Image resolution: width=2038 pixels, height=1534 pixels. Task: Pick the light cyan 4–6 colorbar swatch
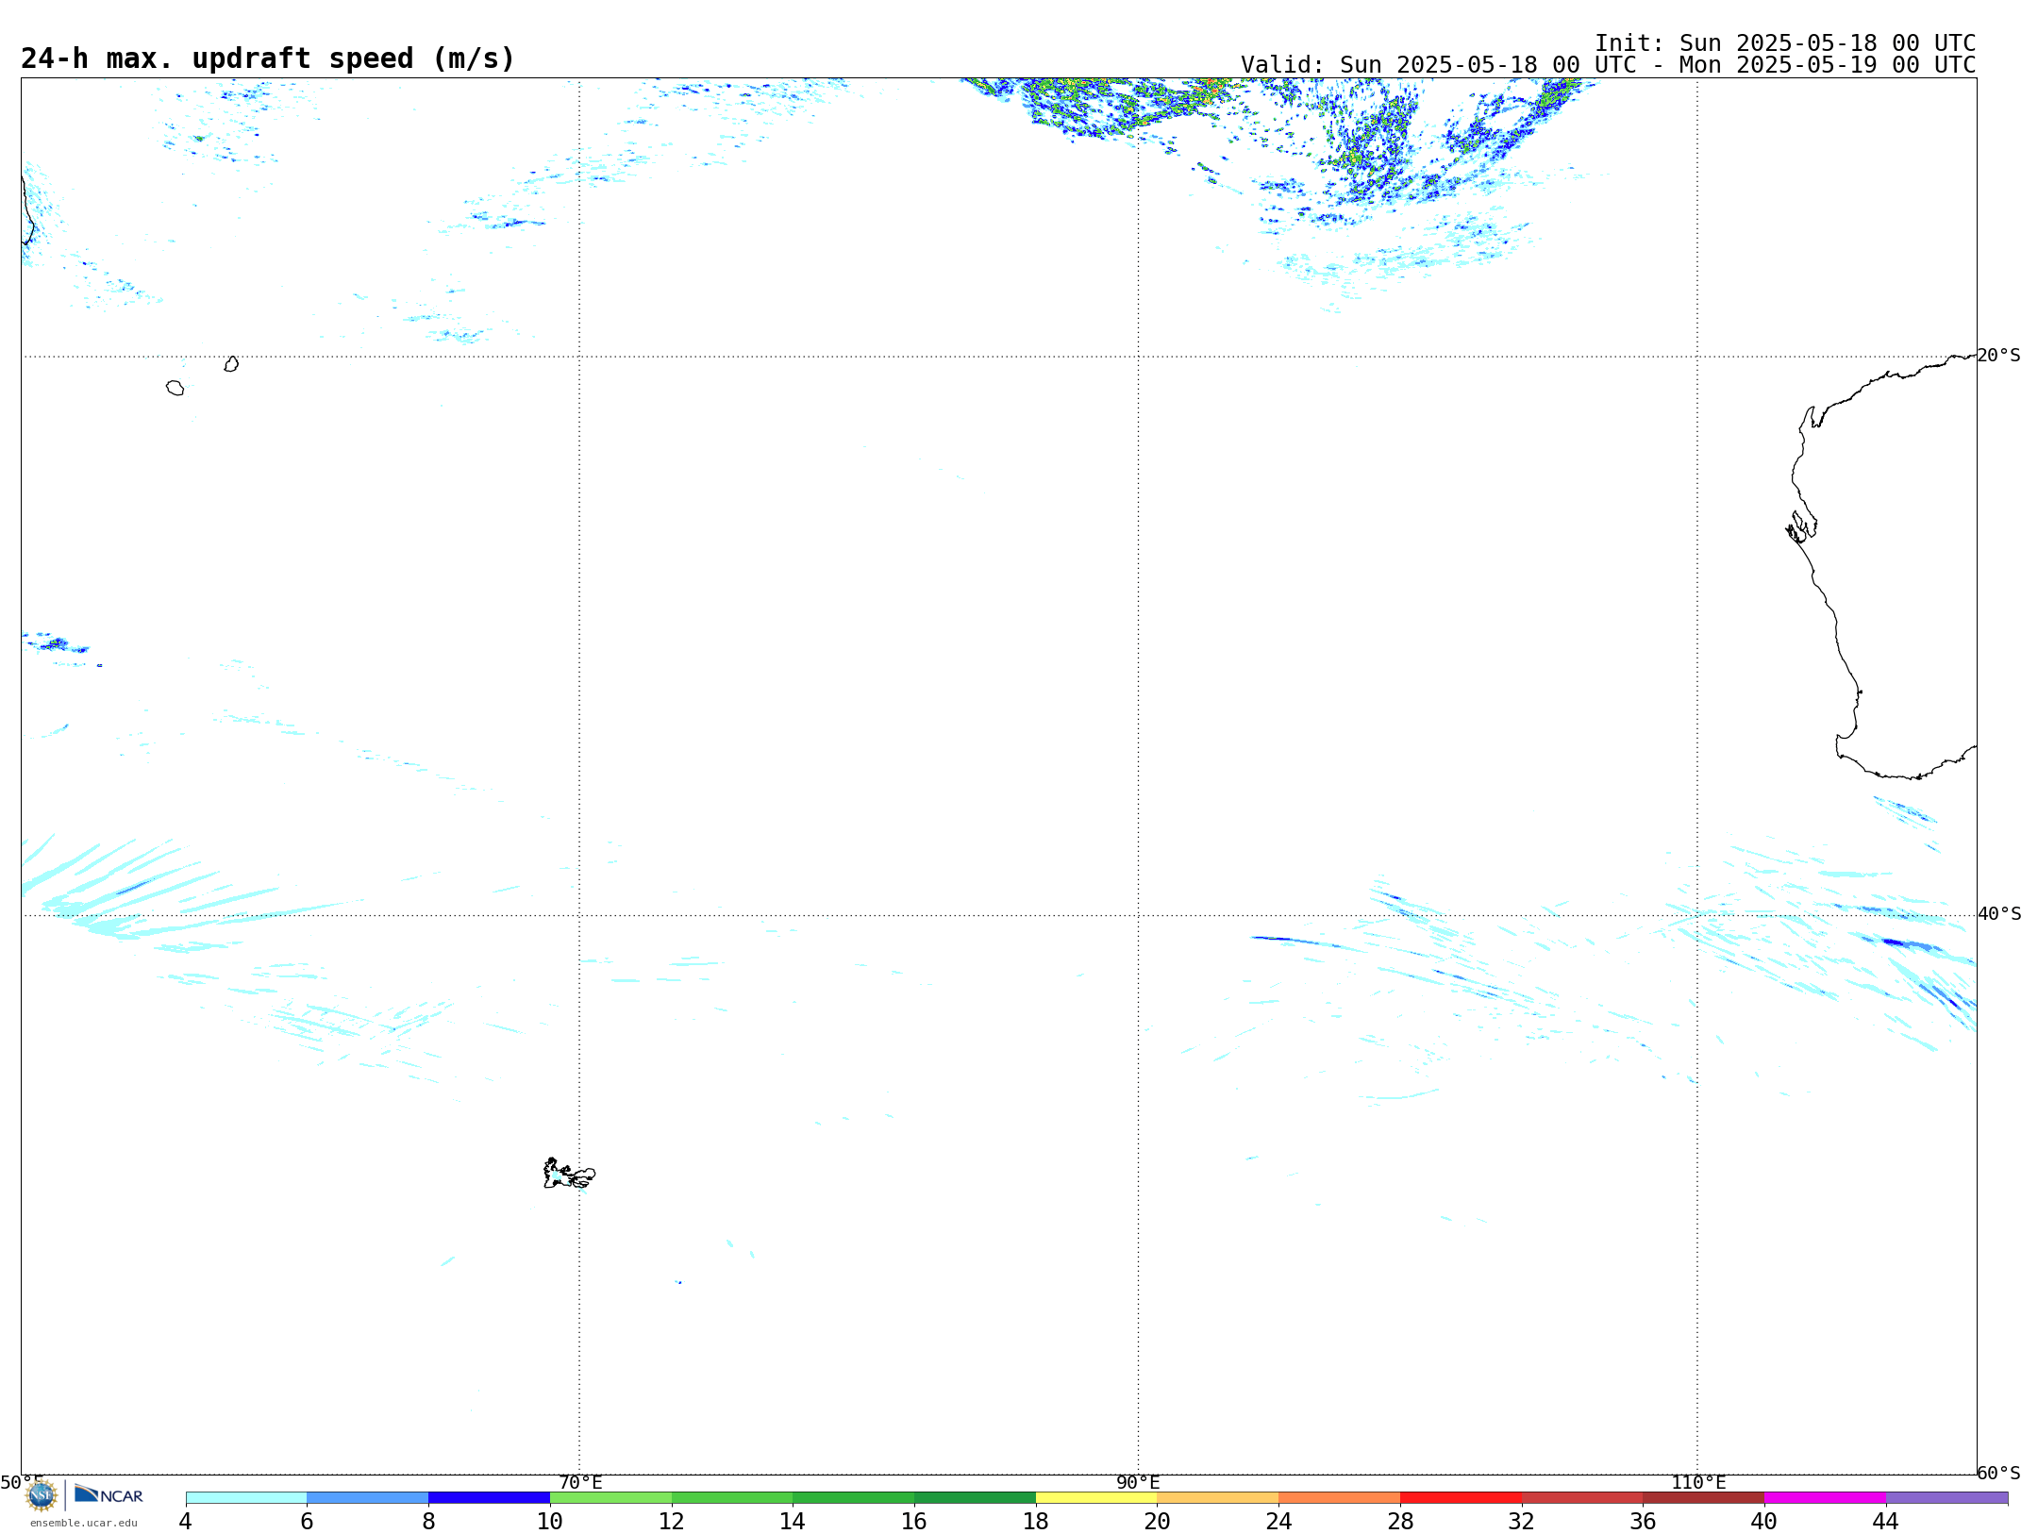tap(246, 1498)
